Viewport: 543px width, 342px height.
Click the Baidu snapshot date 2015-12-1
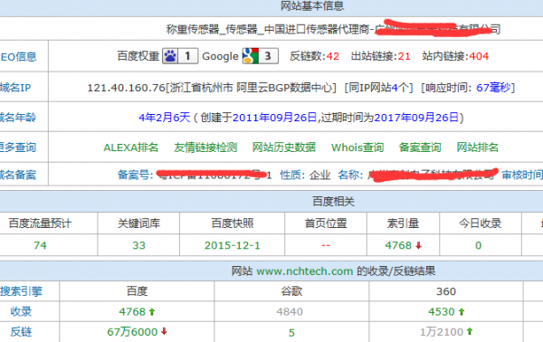232,245
